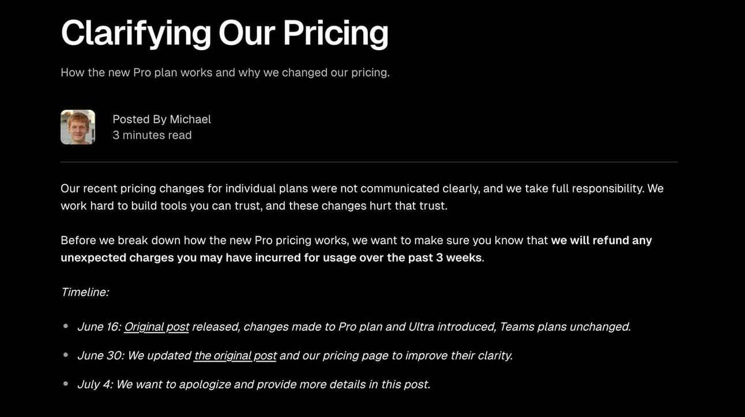The width and height of the screenshot is (745, 417).
Task: Click the bullet dot before July 4
Action: 66,384
